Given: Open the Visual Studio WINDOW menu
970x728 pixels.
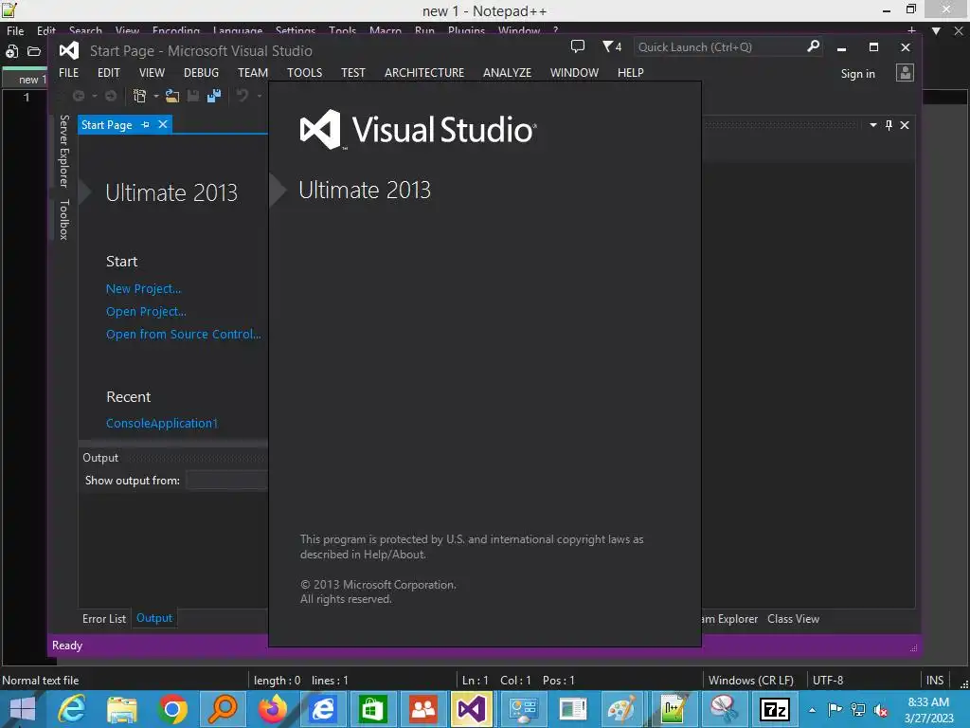Looking at the screenshot, I should [x=574, y=72].
